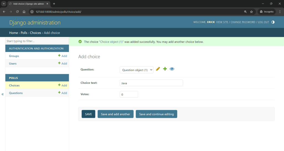Add a new Group from the sidebar
This screenshot has width=284, height=151.
coord(62,56)
